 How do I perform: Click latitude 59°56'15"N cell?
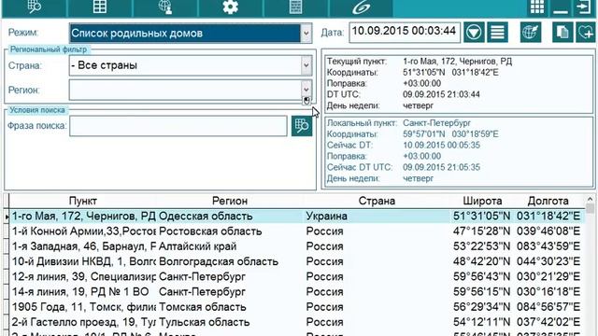pyautogui.click(x=482, y=292)
